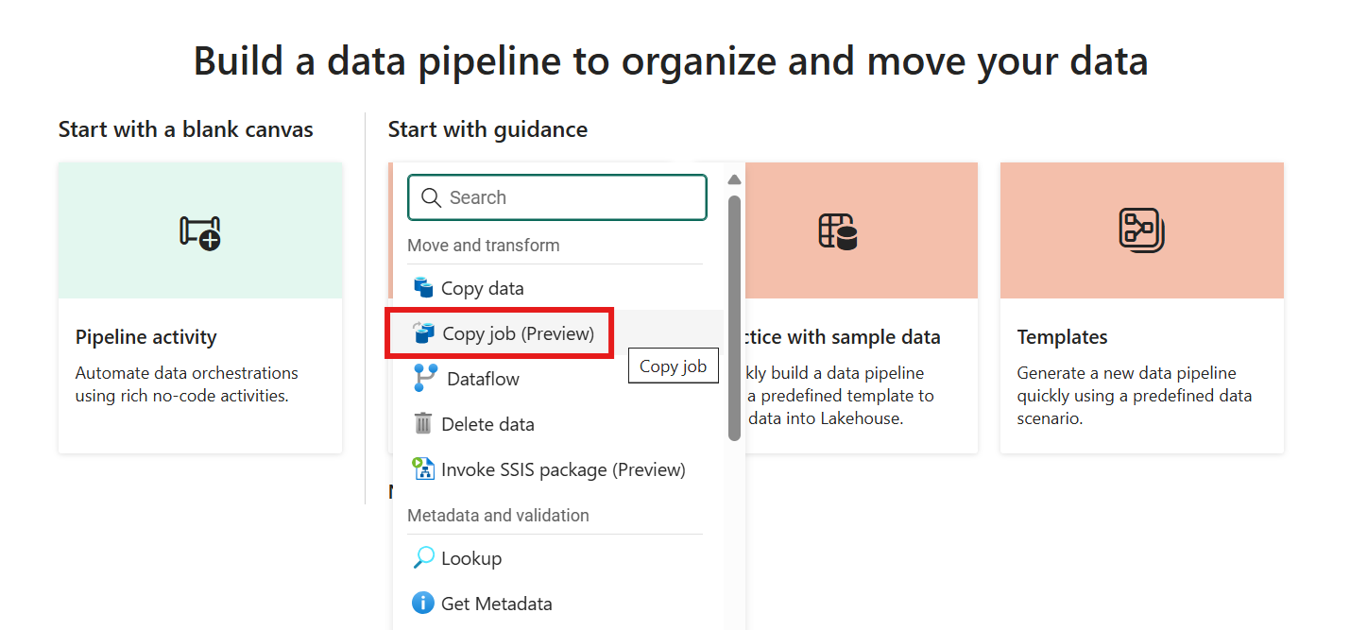1367x630 pixels.
Task: Click the Copy data activity icon
Action: point(423,288)
